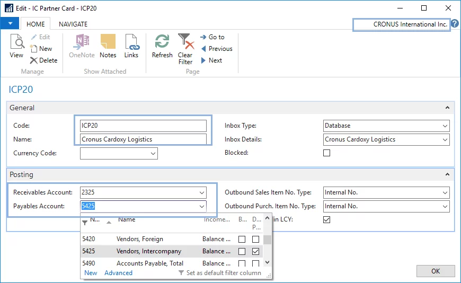Image resolution: width=461 pixels, height=283 pixels.
Task: Click the Advanced link in the lookup list
Action: click(x=118, y=273)
